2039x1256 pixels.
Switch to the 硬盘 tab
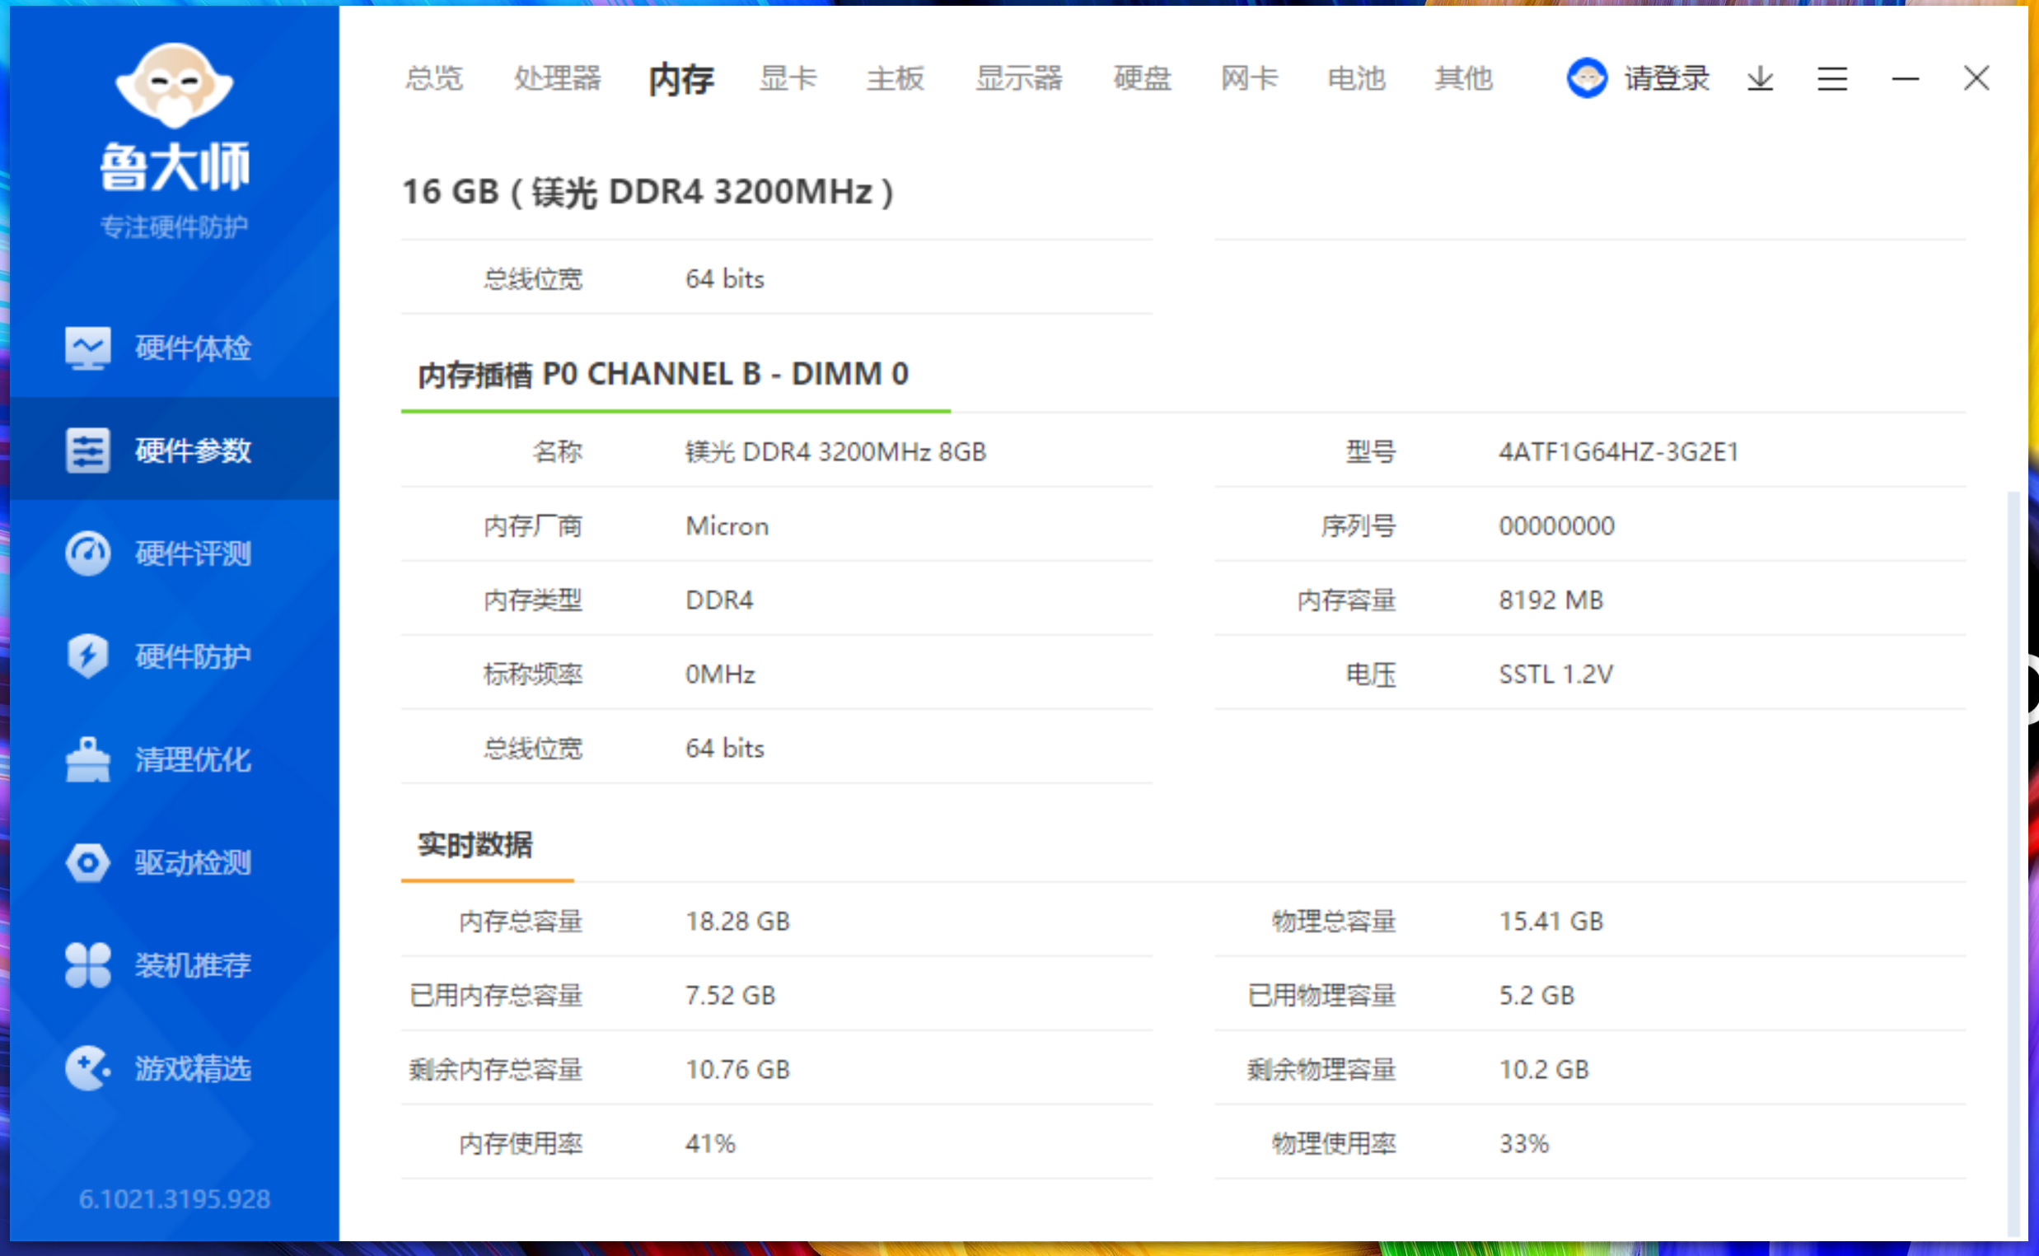(x=1142, y=79)
